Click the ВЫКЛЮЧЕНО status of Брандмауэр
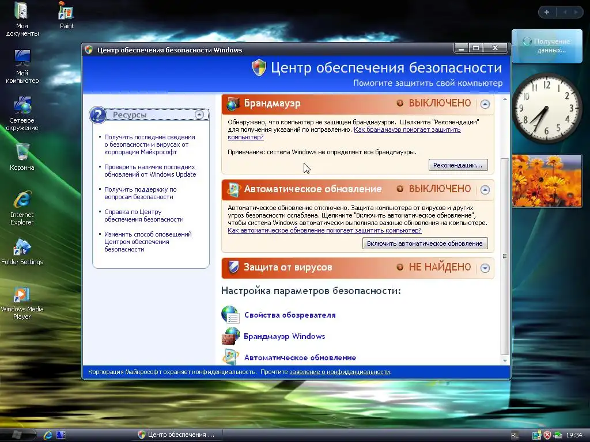The image size is (590, 442). pyautogui.click(x=440, y=104)
